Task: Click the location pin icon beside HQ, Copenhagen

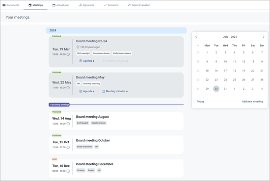Action: tap(78, 47)
